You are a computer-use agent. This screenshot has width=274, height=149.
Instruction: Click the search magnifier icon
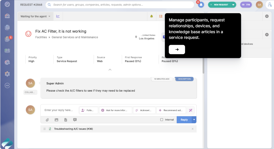pos(49,5)
